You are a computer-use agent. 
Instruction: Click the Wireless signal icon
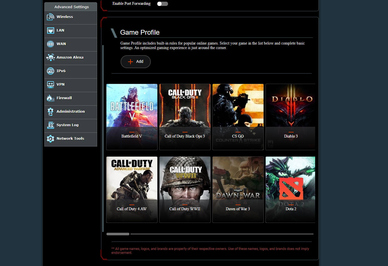pyautogui.click(x=51, y=17)
